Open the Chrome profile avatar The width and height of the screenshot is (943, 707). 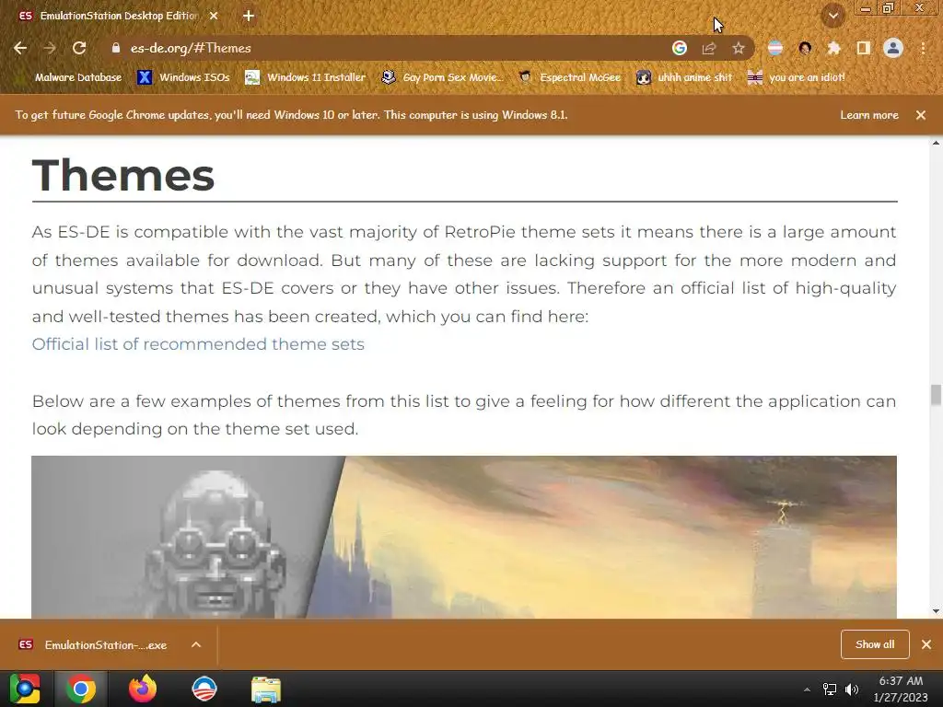(893, 48)
